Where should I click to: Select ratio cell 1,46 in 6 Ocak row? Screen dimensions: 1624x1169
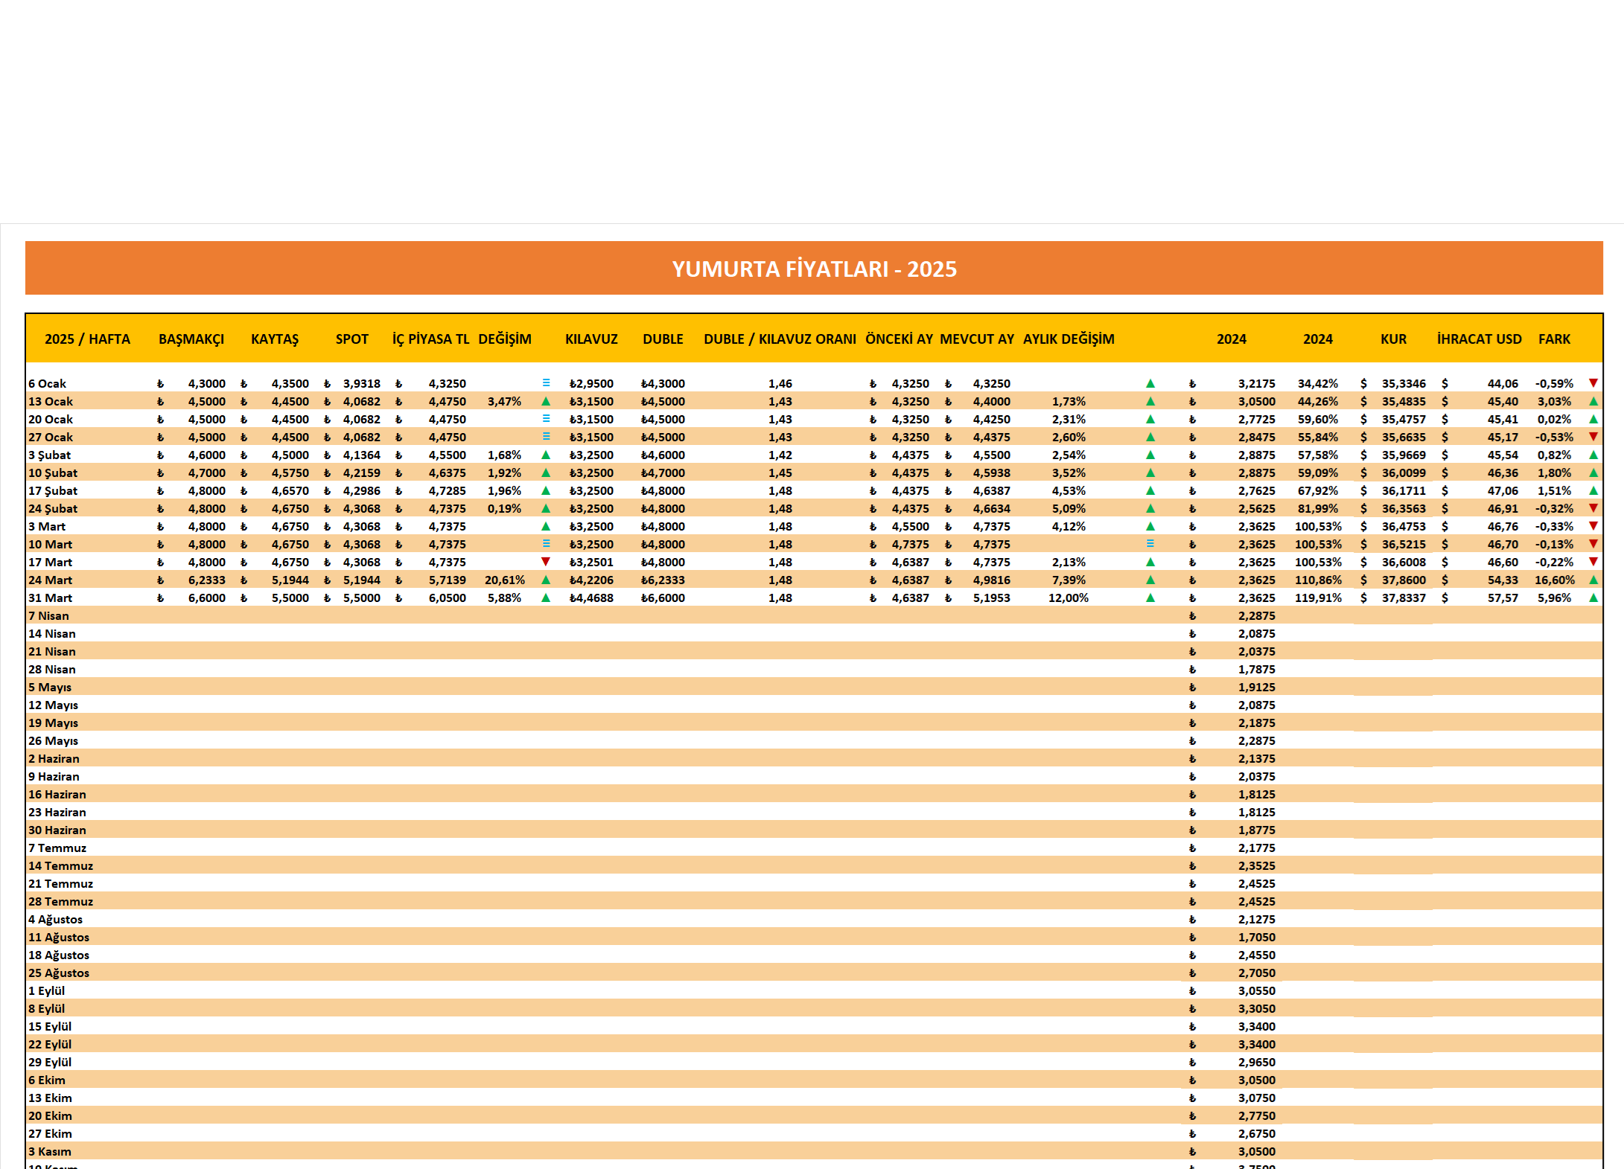pyautogui.click(x=780, y=383)
